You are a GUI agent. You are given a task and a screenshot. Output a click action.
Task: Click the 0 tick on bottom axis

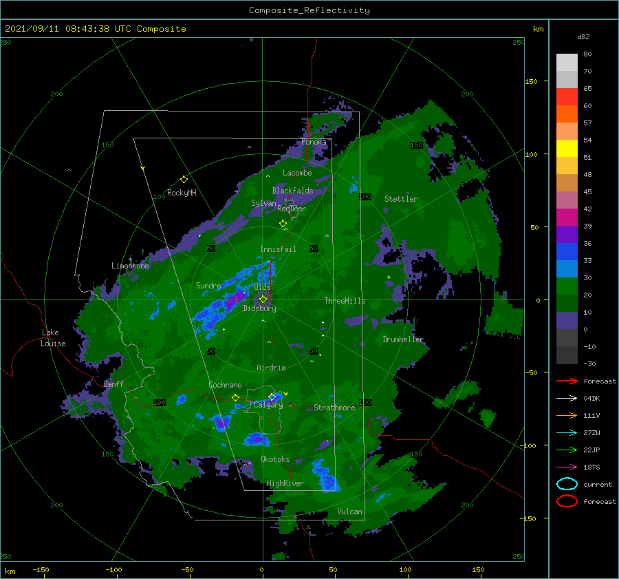261,569
